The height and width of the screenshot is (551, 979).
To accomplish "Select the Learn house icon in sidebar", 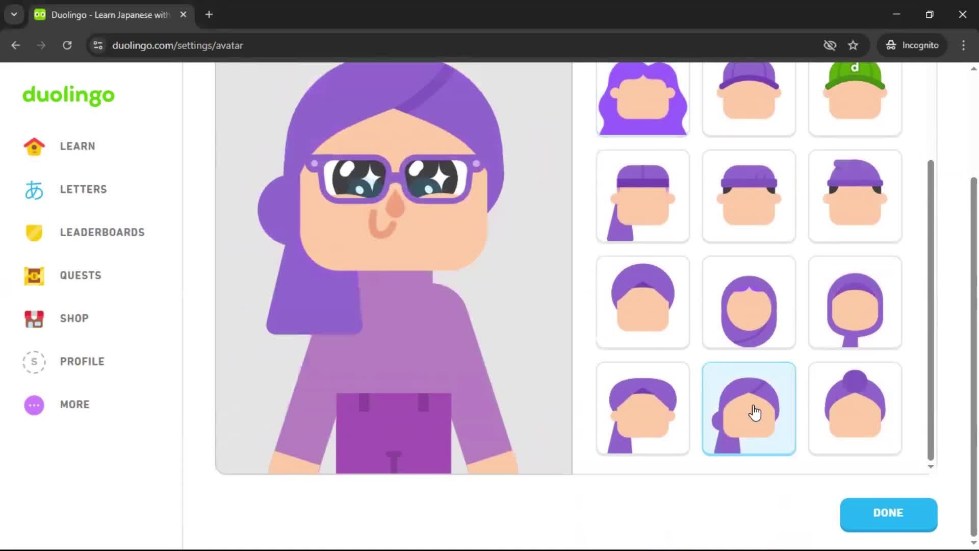I will [34, 146].
